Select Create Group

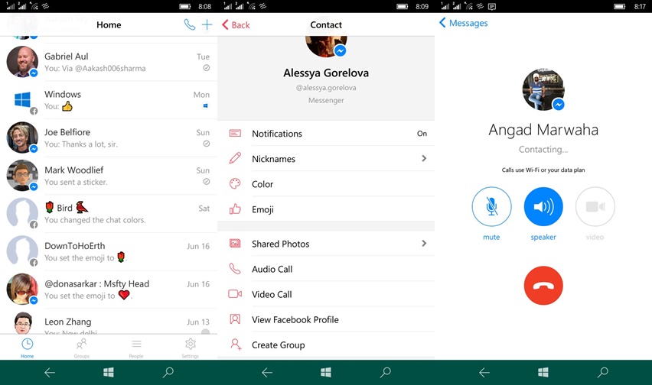tap(326, 345)
